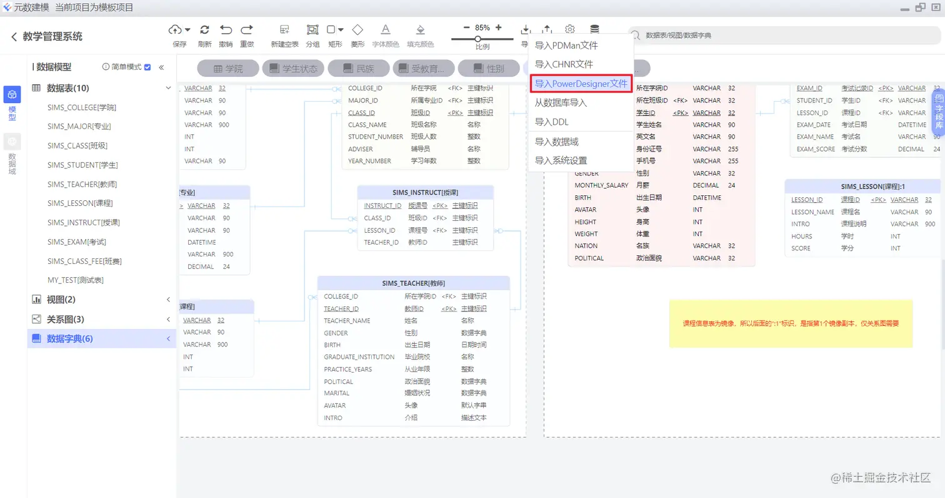
Task: Zoom out with the minus button
Action: pyautogui.click(x=466, y=27)
